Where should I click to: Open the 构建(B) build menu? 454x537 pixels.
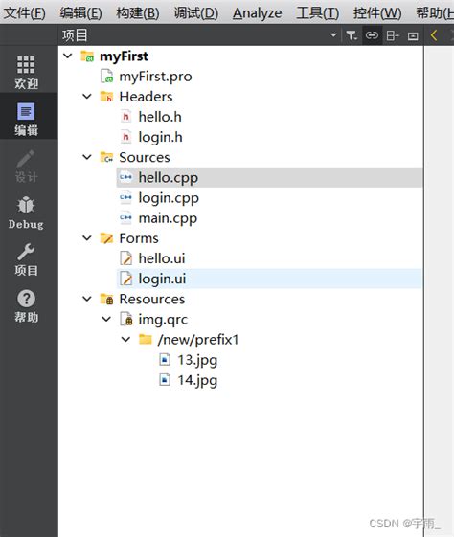[x=137, y=13]
